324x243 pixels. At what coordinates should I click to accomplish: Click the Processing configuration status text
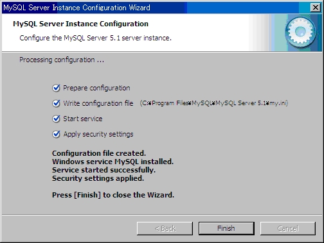[x=62, y=60]
